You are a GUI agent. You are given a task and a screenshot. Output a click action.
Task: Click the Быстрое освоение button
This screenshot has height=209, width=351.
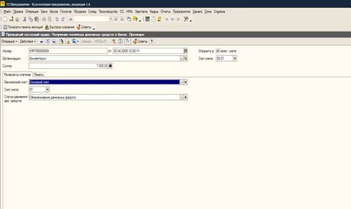click(x=59, y=27)
